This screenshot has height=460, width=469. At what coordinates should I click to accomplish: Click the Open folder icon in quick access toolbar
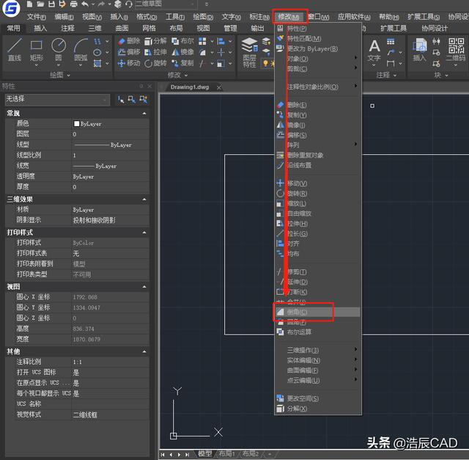[x=40, y=4]
